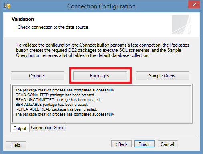This screenshot has width=203, height=154.
Task: Select 'READ COMMITTED package has been created.' line
Action: coord(55,95)
